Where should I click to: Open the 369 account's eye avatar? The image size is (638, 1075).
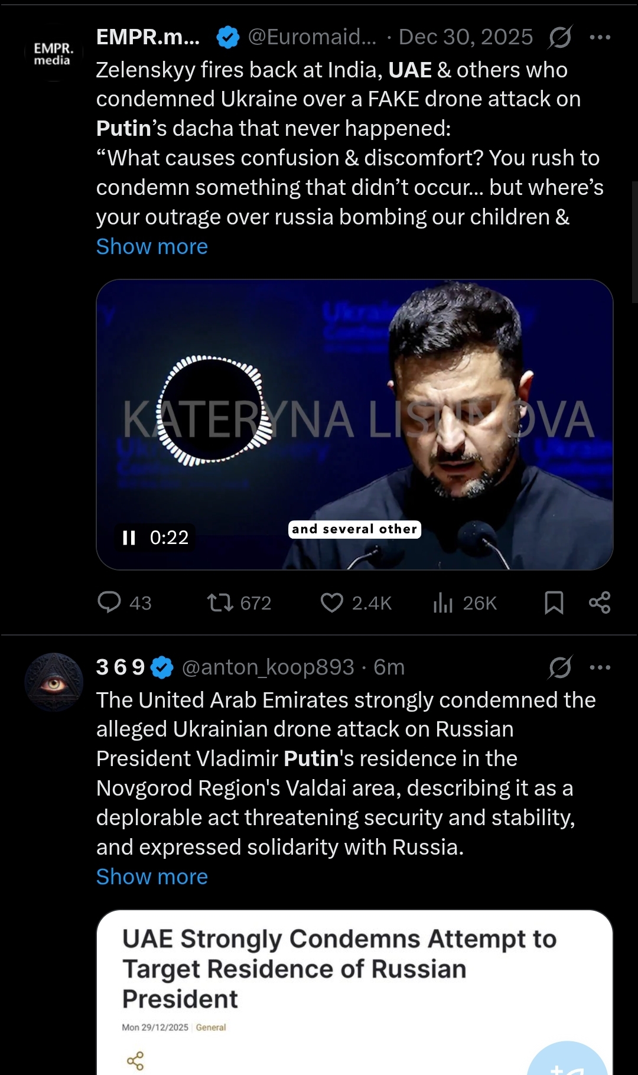(54, 682)
